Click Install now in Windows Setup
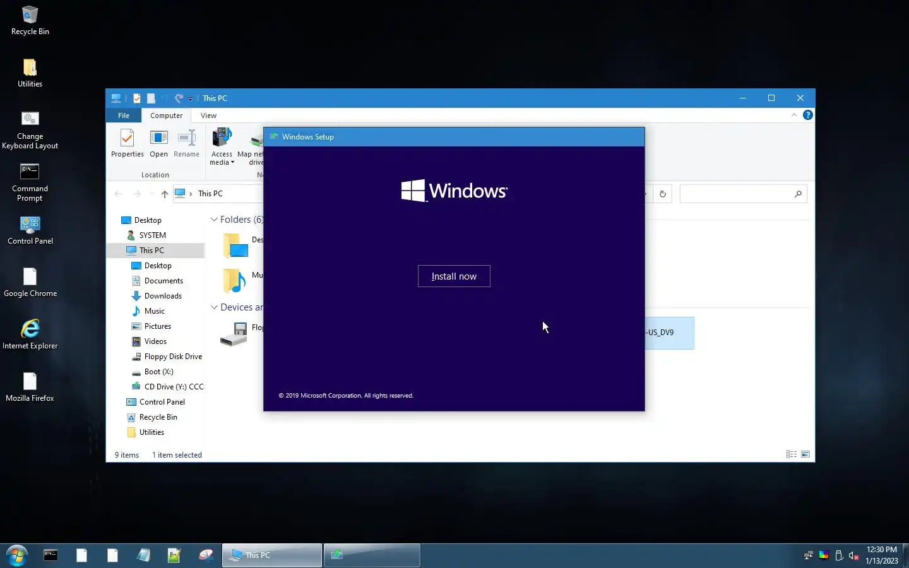This screenshot has height=568, width=909. click(454, 276)
